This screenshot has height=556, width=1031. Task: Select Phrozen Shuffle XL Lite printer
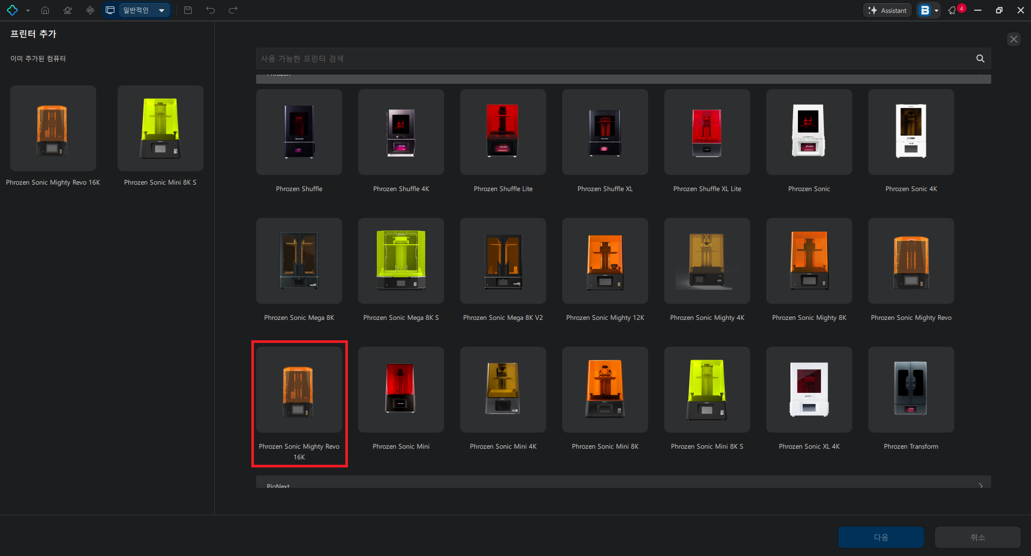(x=707, y=132)
